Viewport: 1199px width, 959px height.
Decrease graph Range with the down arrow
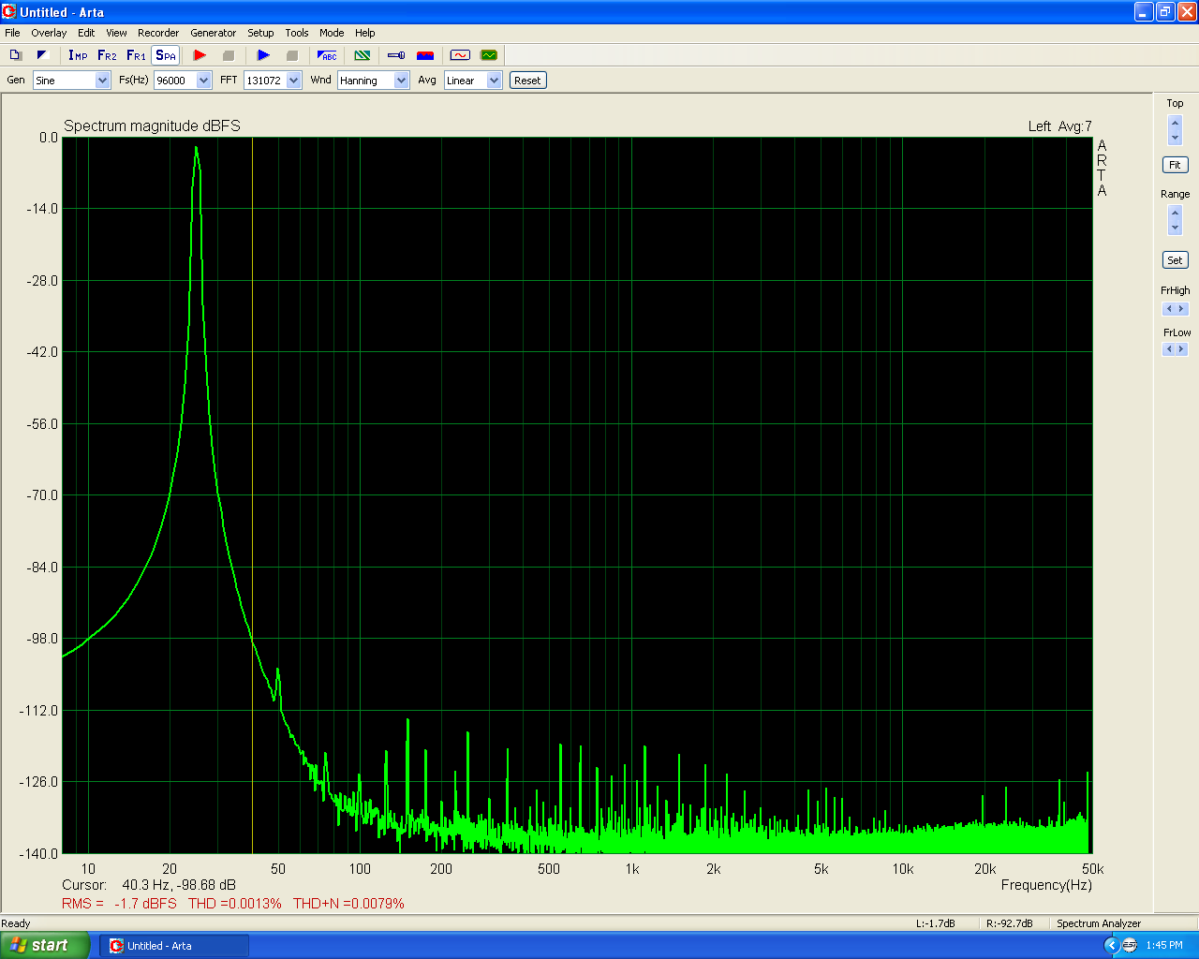tap(1176, 228)
